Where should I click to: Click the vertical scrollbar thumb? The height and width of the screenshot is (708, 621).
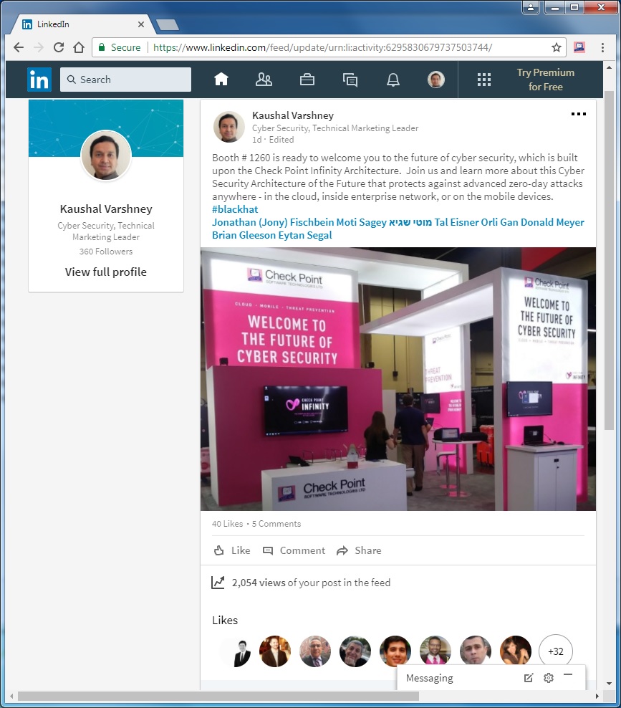click(610, 261)
